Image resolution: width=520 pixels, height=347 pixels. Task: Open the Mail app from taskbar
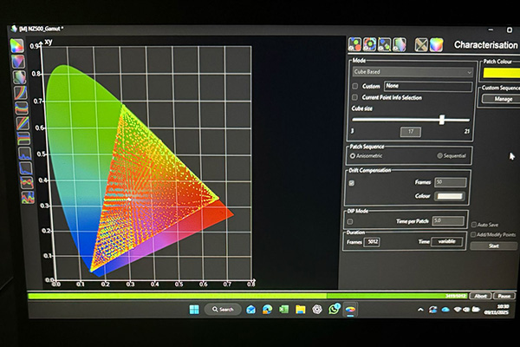(251, 310)
